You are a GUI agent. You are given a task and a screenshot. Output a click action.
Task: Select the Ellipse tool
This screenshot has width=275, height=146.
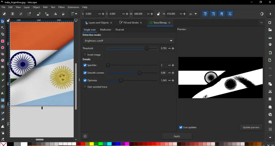tap(3, 48)
